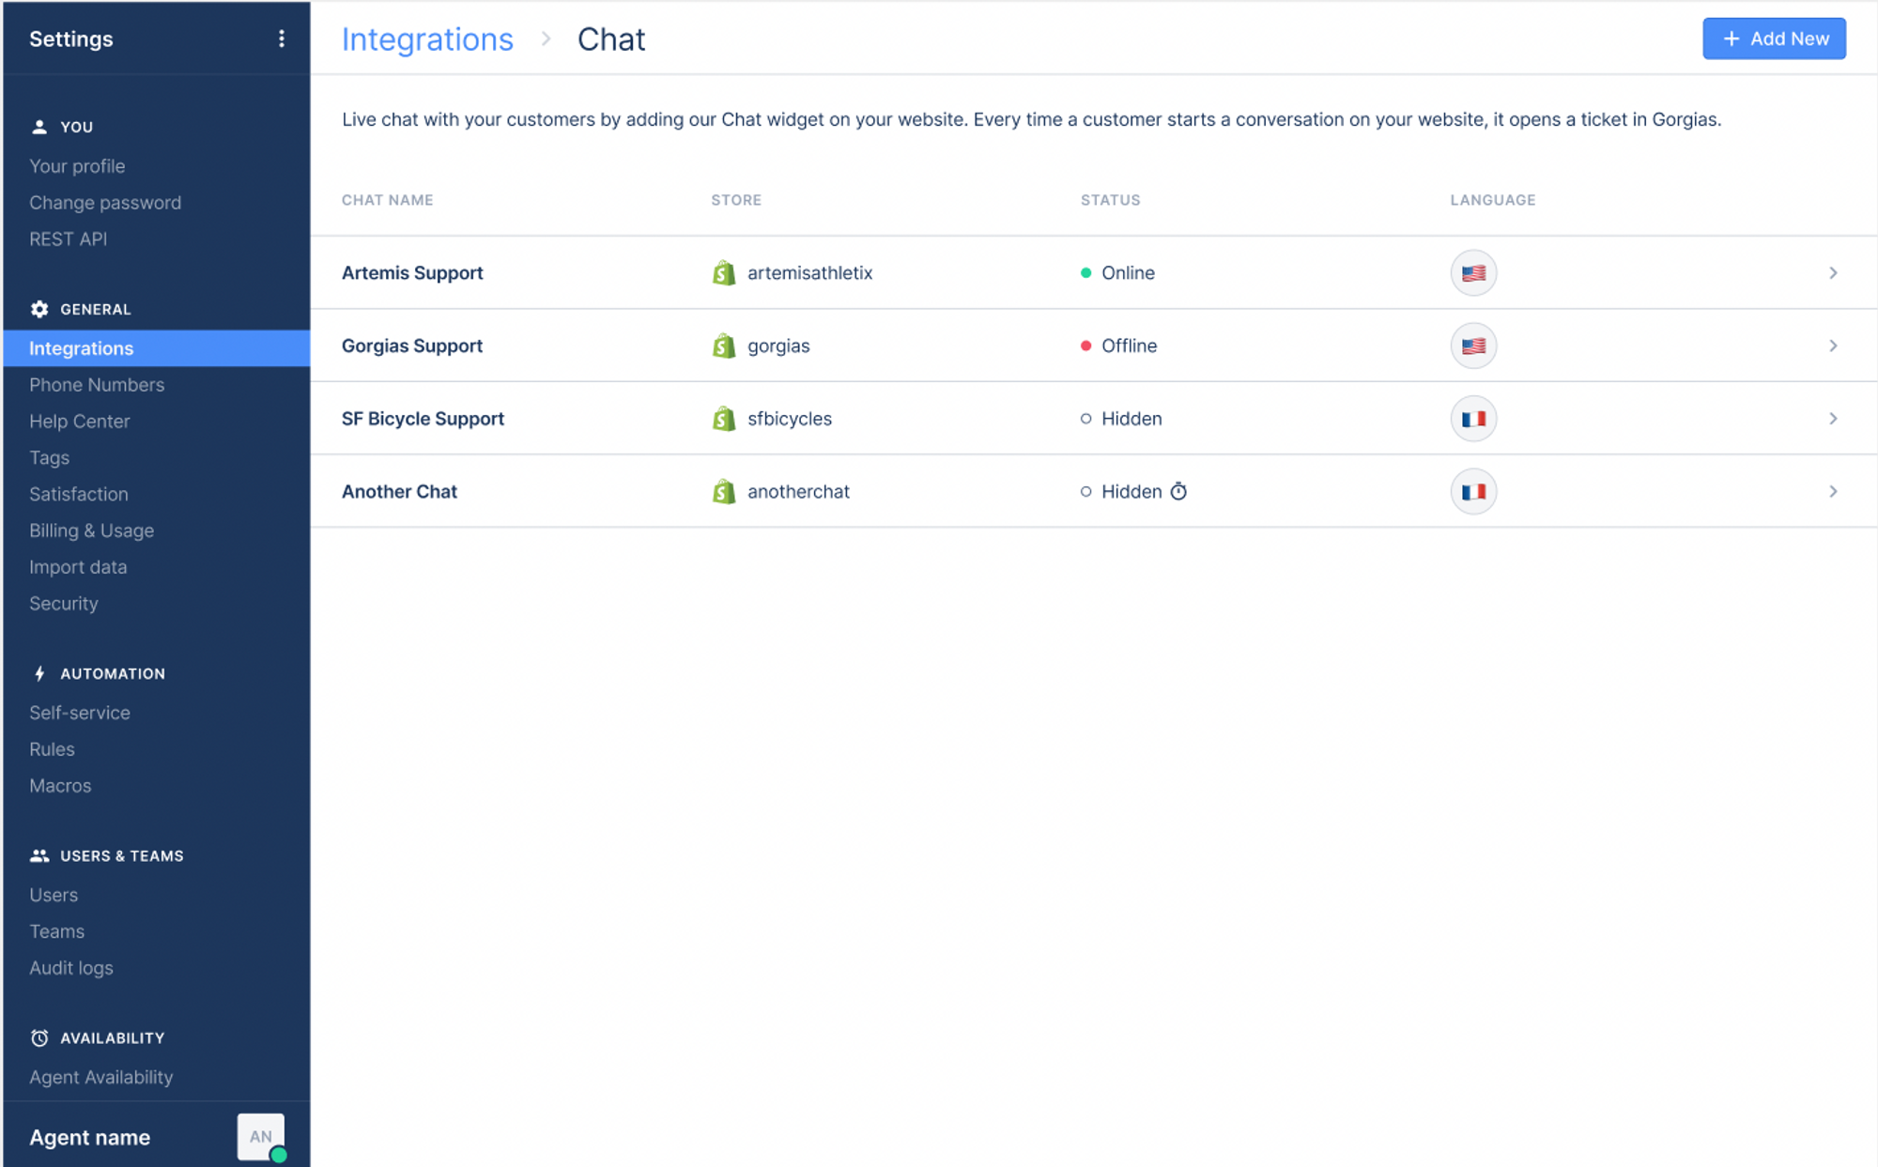Open REST API settings
This screenshot has width=1878, height=1167.
[68, 239]
